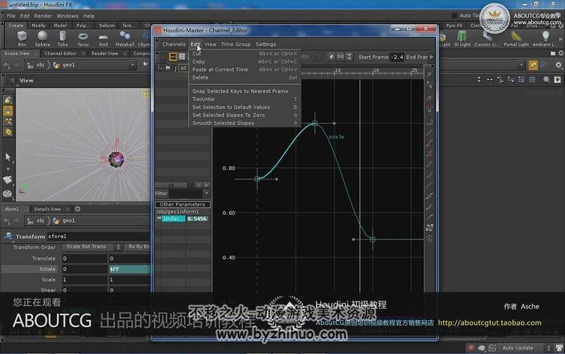The height and width of the screenshot is (354, 565).
Task: Add a Torus from the Create shelf
Action: 83,38
